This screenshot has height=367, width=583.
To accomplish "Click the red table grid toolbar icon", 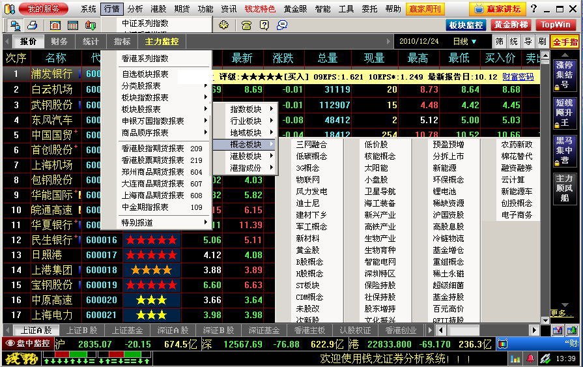I will coord(73,25).
